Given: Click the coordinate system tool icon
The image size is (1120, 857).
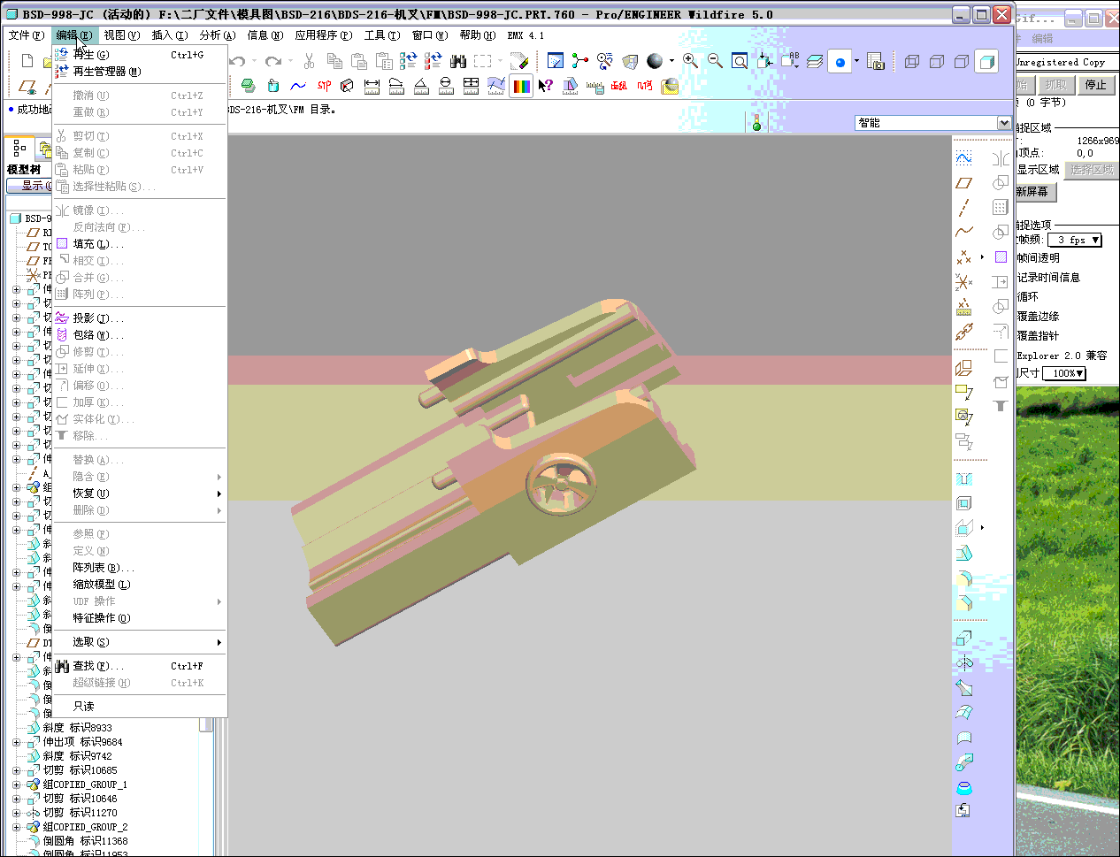Looking at the screenshot, I should coord(964,282).
